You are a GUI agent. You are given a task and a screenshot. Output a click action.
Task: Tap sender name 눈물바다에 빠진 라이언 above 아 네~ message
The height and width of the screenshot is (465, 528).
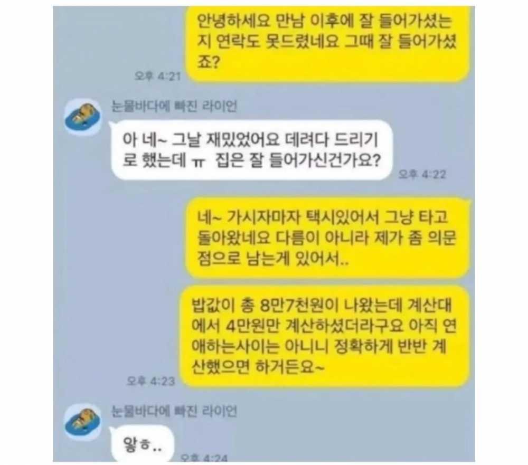(174, 107)
